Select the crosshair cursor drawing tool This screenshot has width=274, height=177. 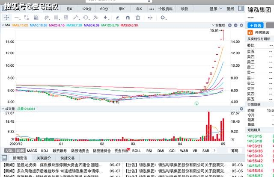[7, 18]
